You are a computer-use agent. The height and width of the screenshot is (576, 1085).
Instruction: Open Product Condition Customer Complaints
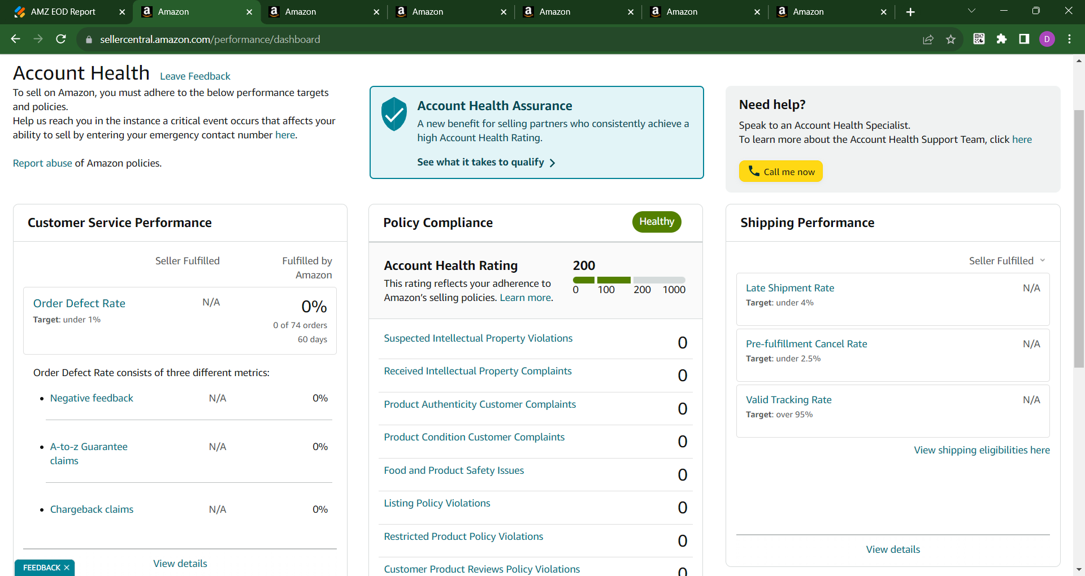tap(474, 437)
